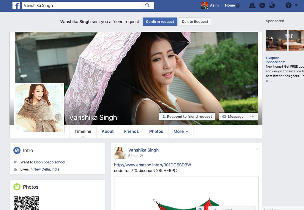This screenshot has width=304, height=210.
Task: Select the discount code text 2SLHF6PC line
Action: (x=145, y=171)
